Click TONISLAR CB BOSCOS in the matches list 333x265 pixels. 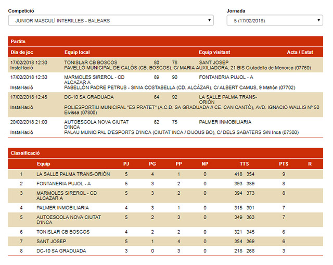pos(89,62)
